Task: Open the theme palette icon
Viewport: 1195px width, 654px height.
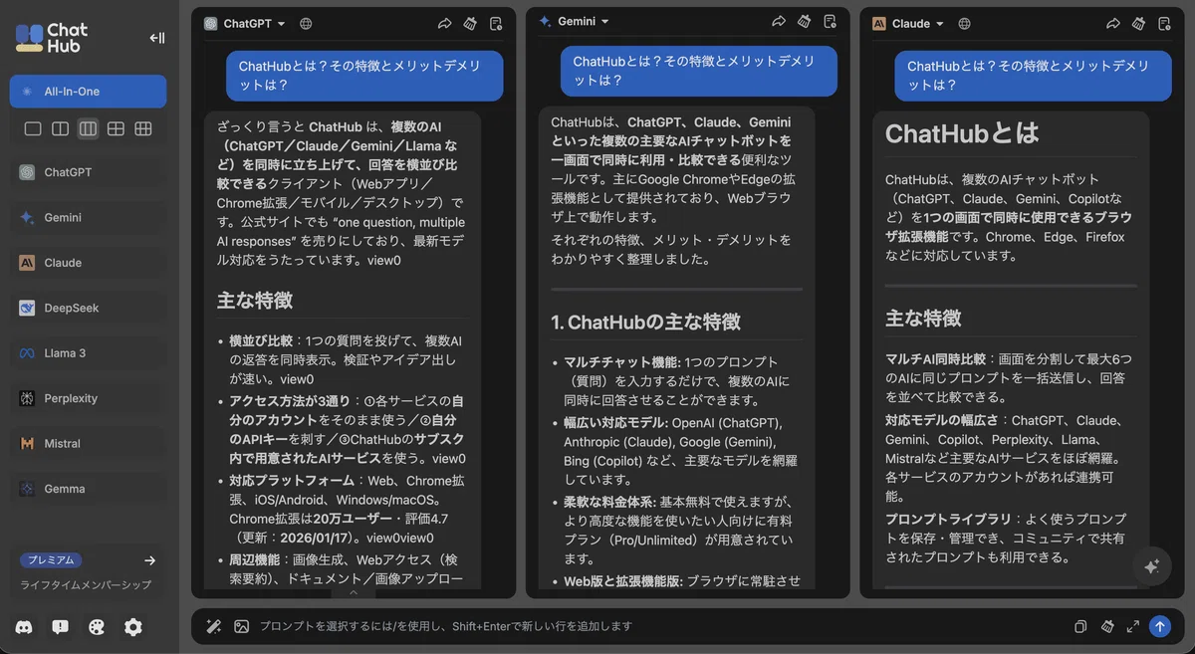Action: point(97,627)
